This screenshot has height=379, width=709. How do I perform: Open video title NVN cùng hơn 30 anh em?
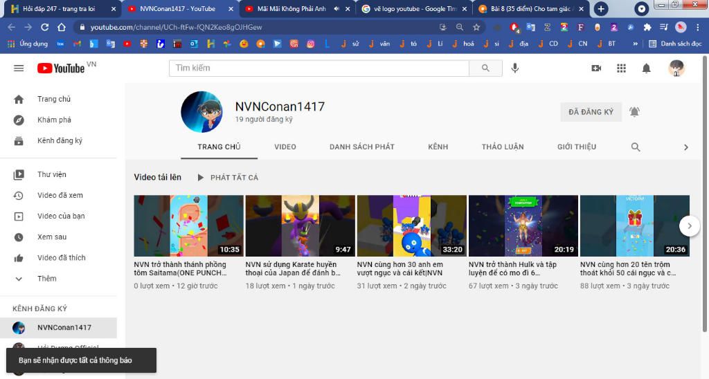(x=400, y=268)
